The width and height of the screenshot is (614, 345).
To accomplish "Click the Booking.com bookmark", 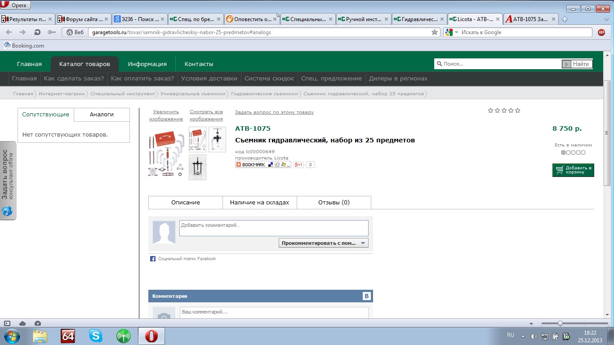I will coord(24,45).
